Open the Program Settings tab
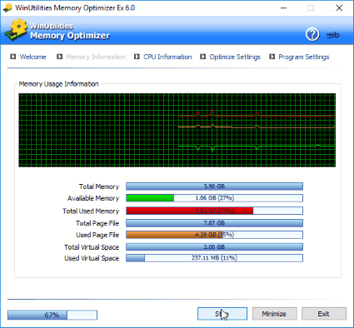Image resolution: width=354 pixels, height=328 pixels. click(x=304, y=57)
